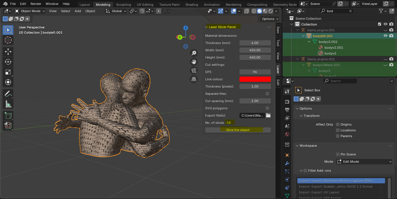Open the export file folder browser

pos(268,115)
